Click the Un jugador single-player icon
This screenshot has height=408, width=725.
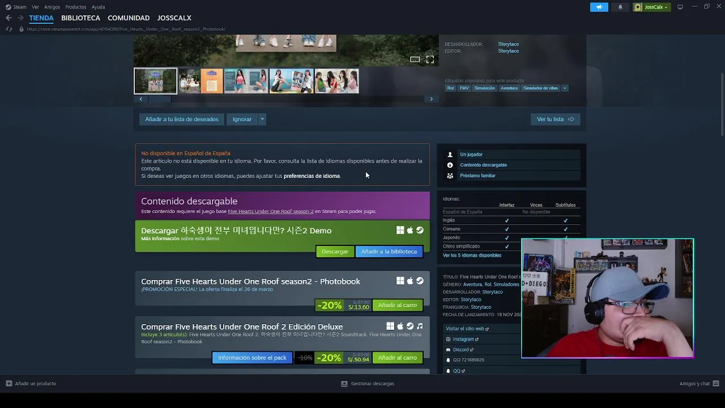pos(450,154)
